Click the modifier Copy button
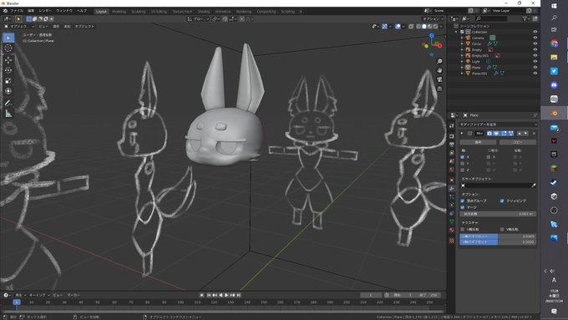This screenshot has height=320, width=568. coord(518,142)
